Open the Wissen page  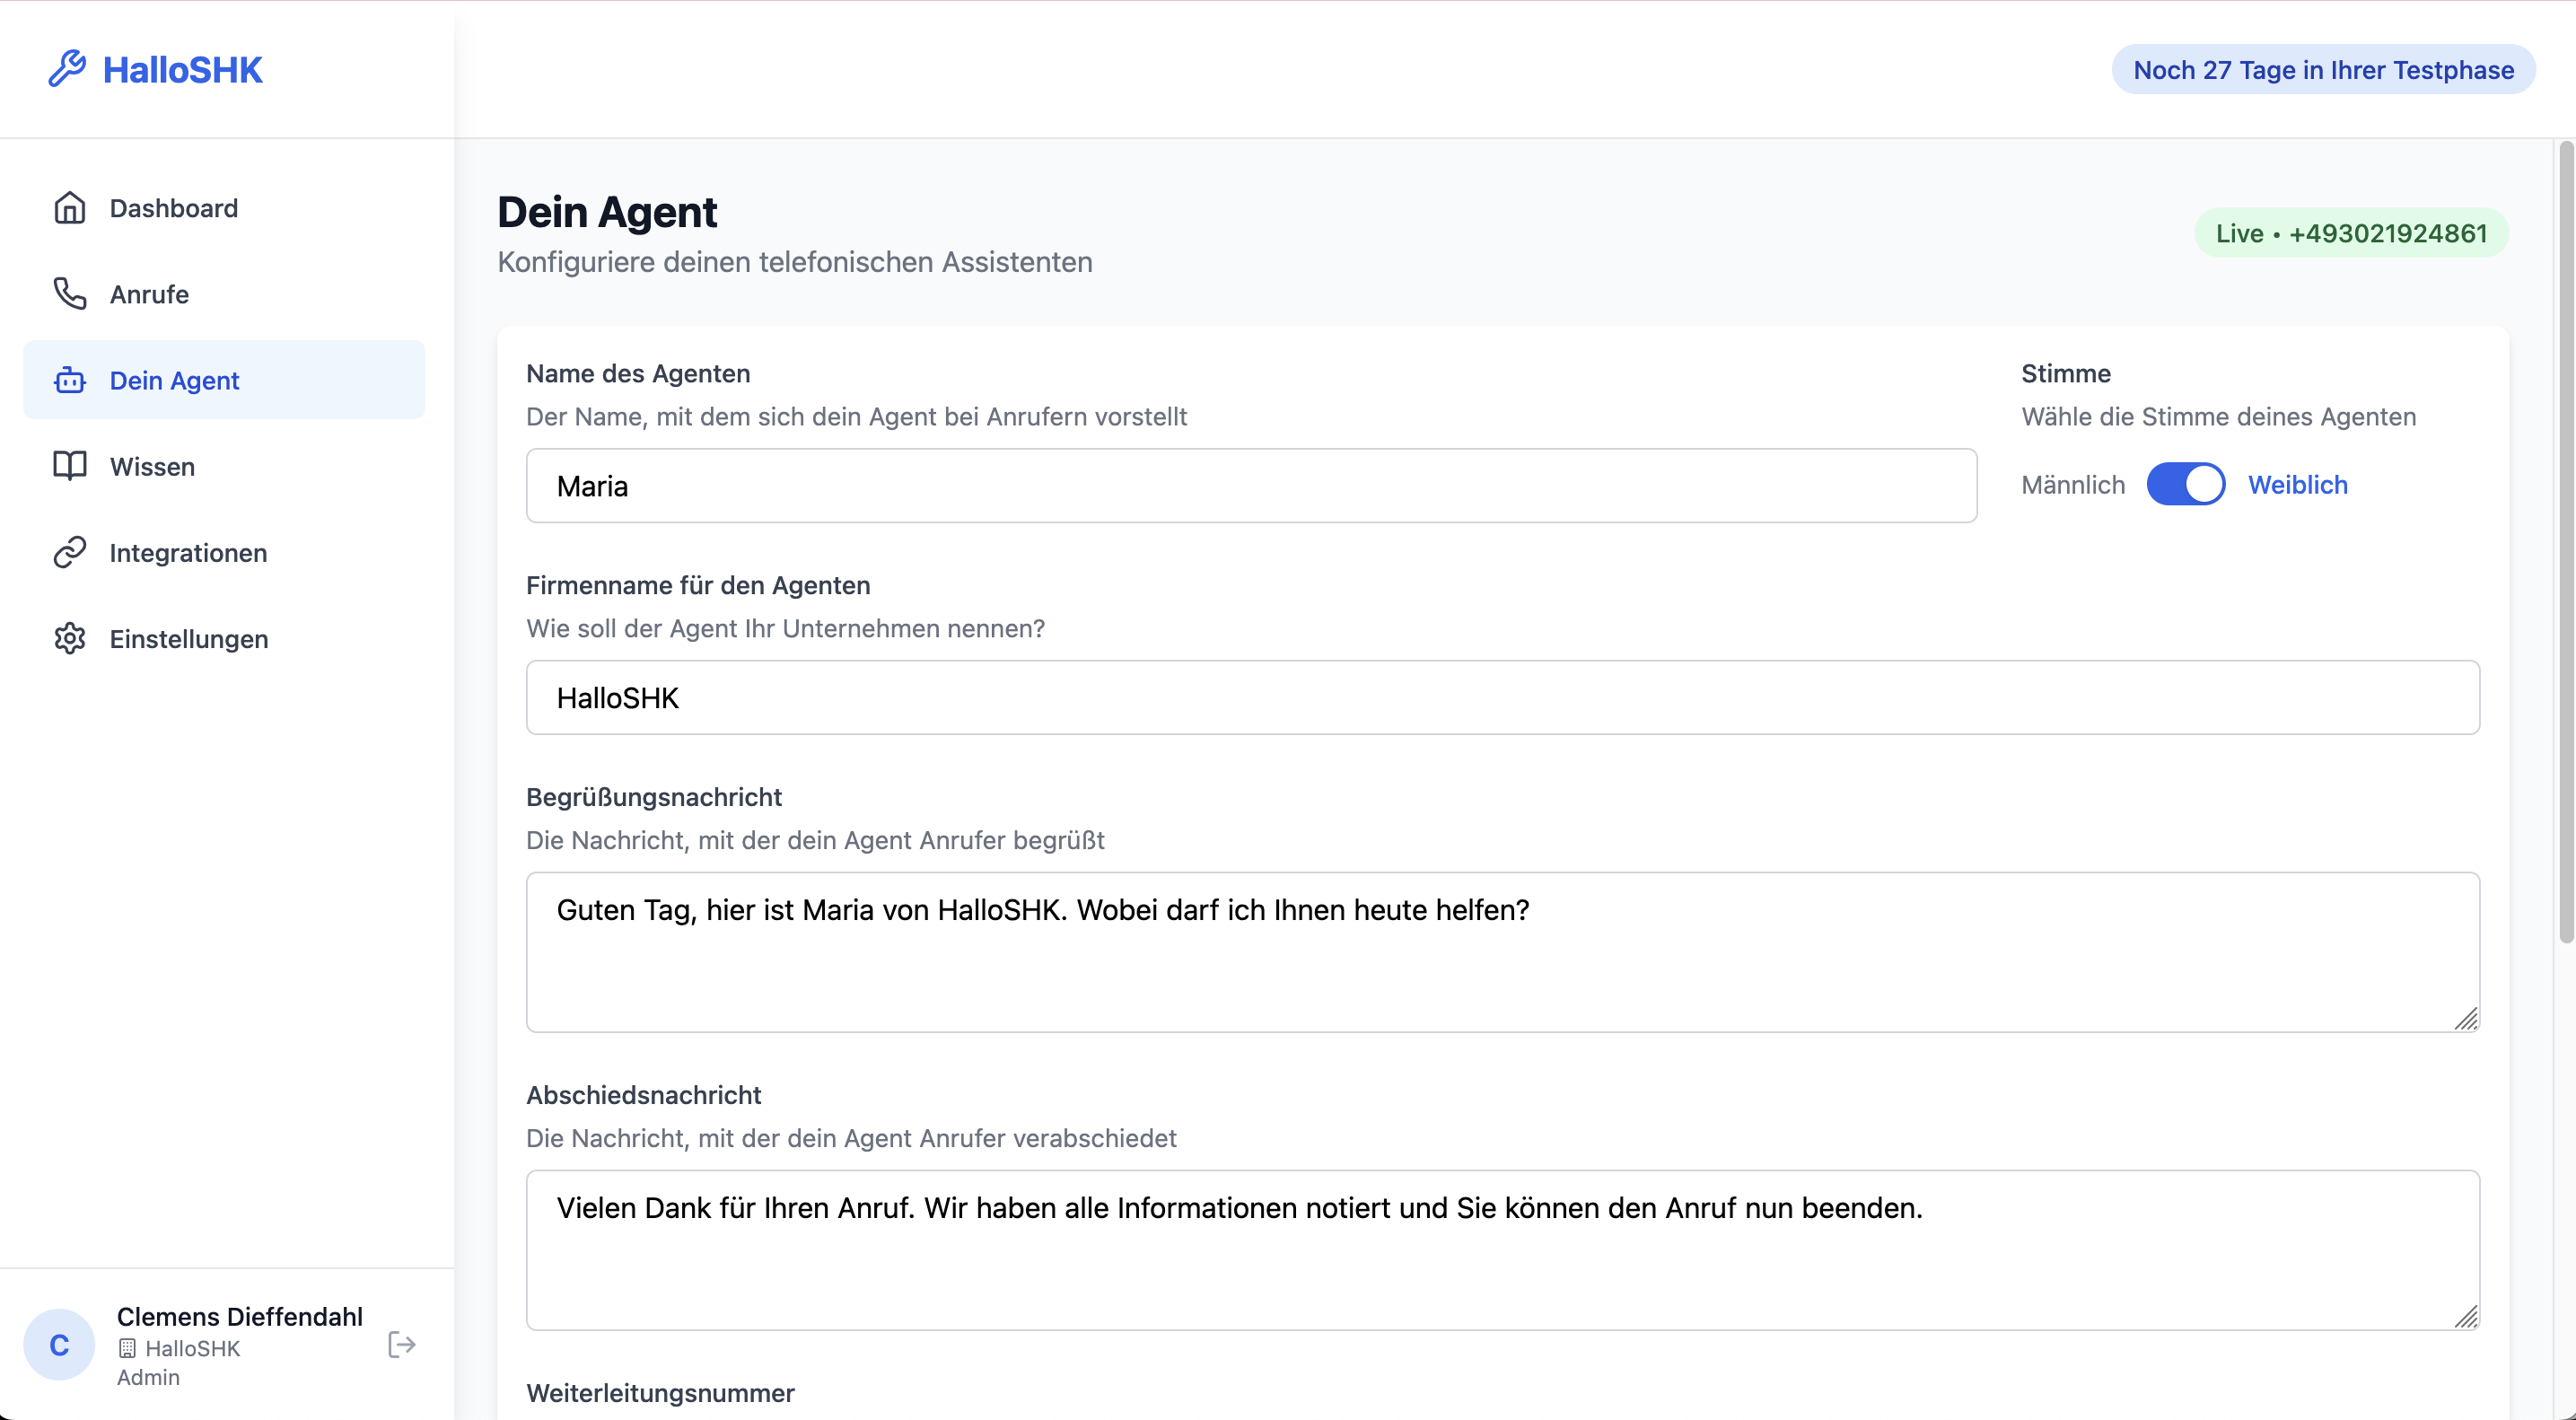pyautogui.click(x=224, y=466)
